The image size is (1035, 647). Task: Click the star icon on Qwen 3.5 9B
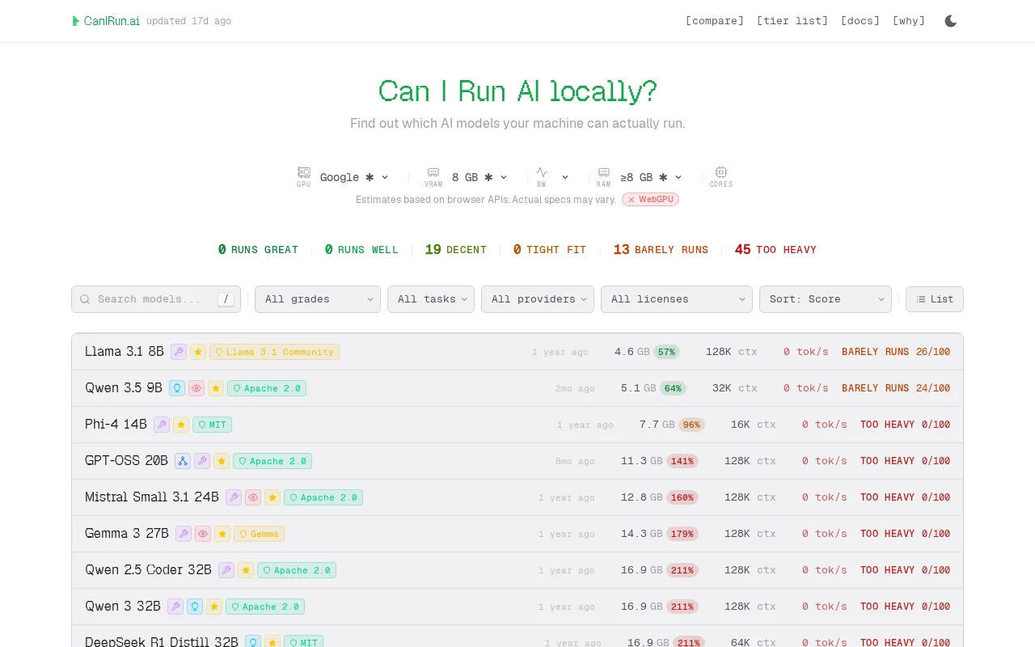tap(216, 388)
